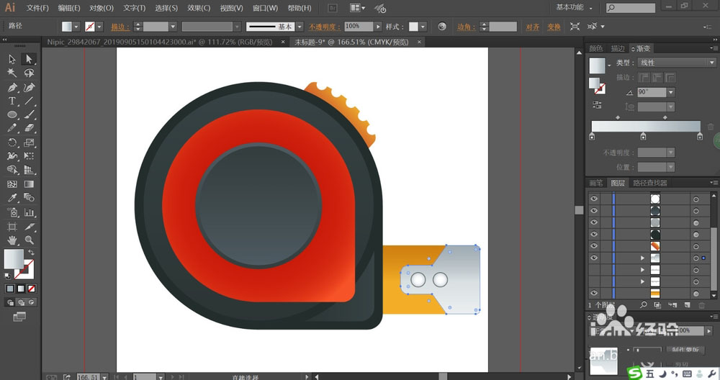Open 效果(C) menu
Screen dimensions: 720x380
[199, 8]
